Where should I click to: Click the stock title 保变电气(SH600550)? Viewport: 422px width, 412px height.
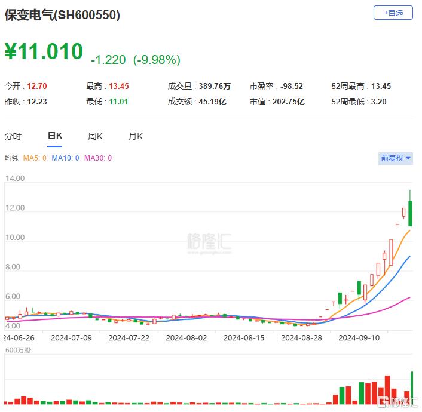coord(62,15)
